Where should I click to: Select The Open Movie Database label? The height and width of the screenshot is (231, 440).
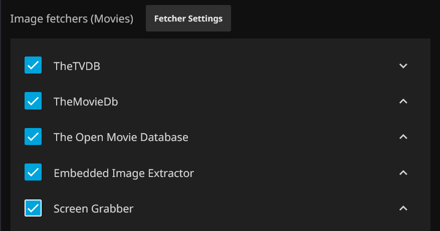point(121,137)
